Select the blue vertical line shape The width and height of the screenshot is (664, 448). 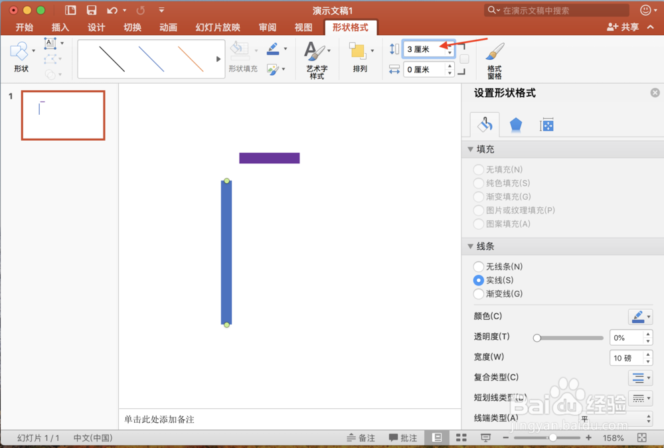click(226, 252)
